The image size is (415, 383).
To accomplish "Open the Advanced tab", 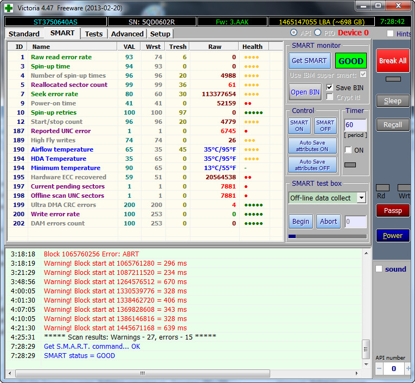I will 127,34.
